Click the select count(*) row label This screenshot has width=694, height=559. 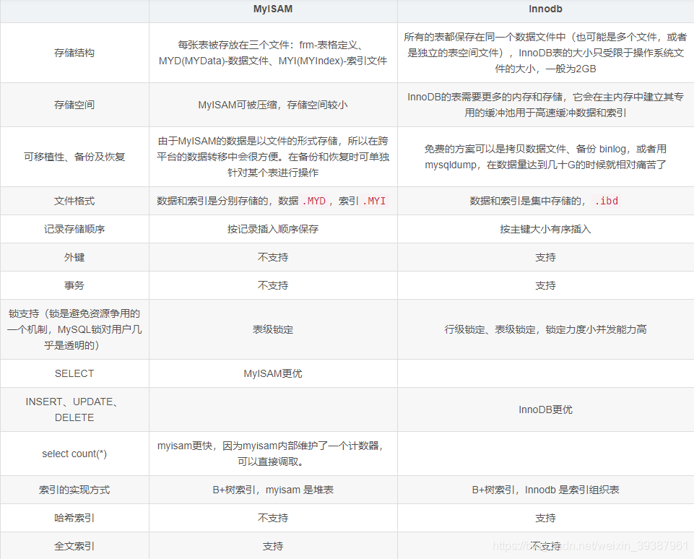click(x=74, y=454)
